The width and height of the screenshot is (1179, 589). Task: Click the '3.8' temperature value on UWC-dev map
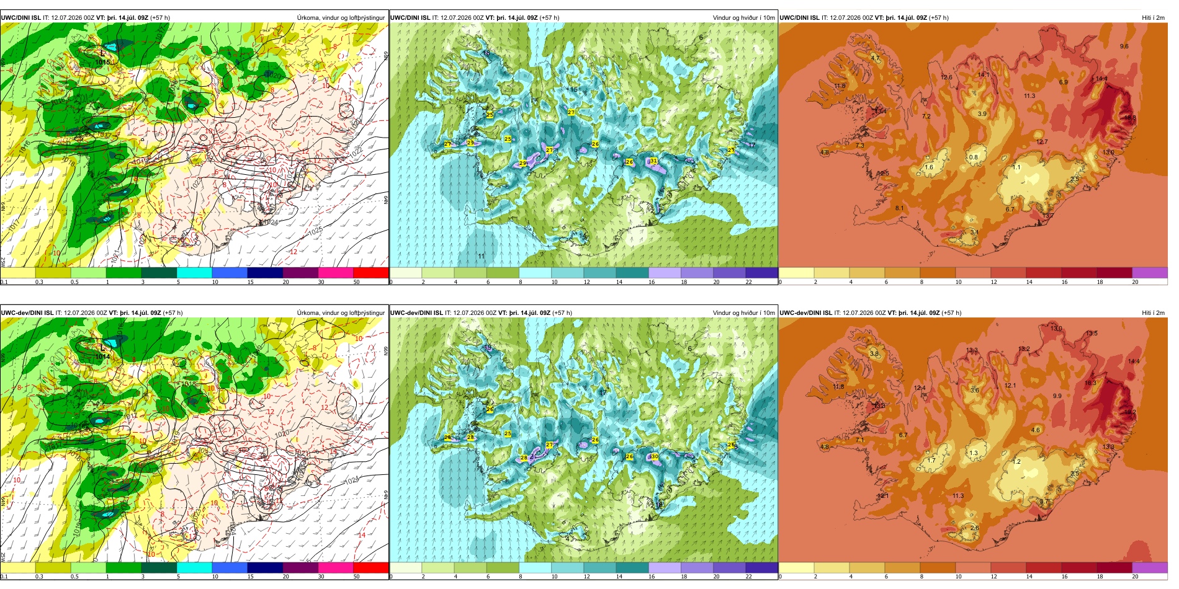(x=874, y=353)
